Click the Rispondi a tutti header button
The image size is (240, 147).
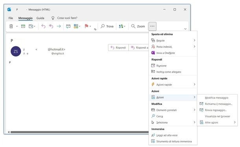(x=138, y=48)
